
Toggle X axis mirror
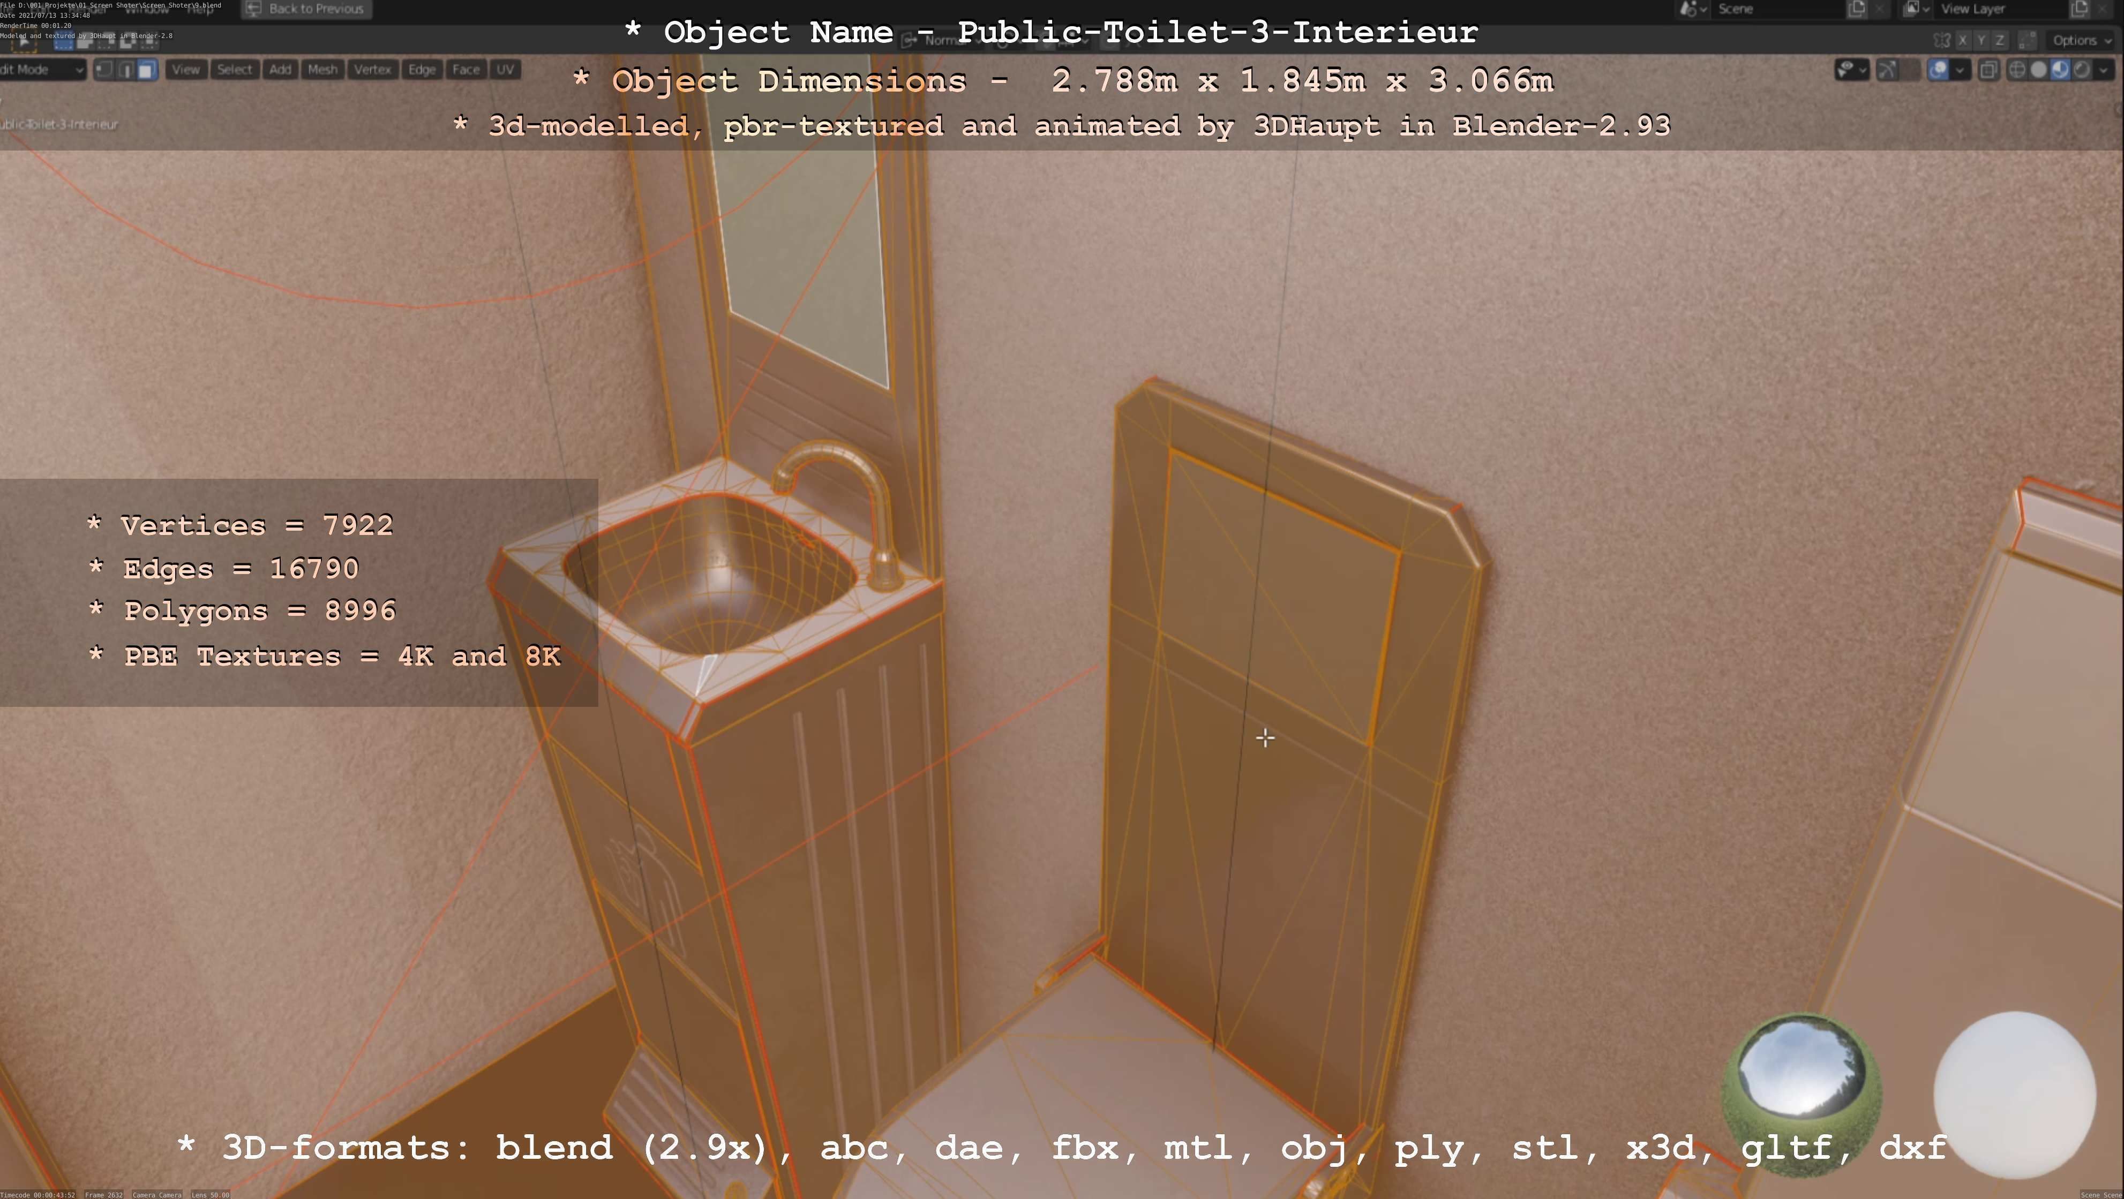point(1963,40)
